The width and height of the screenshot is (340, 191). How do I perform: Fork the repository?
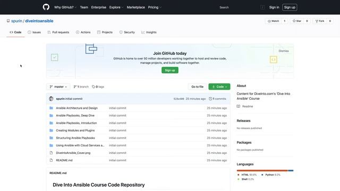(x=320, y=21)
